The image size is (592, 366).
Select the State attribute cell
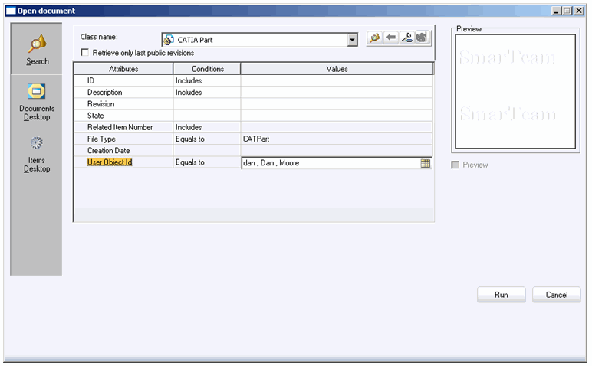point(123,116)
